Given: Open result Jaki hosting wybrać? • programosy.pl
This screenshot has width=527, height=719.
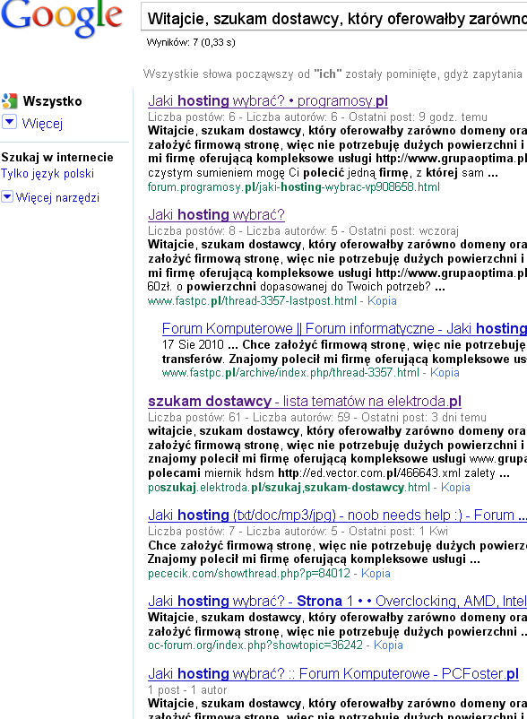Looking at the screenshot, I should click(268, 100).
